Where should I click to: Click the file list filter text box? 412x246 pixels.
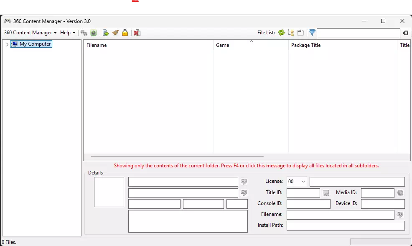359,33
